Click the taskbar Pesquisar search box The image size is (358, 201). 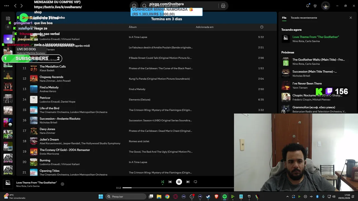tap(126, 197)
